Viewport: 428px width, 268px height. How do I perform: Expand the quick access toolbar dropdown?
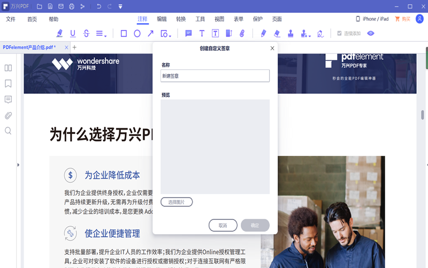(120, 6)
